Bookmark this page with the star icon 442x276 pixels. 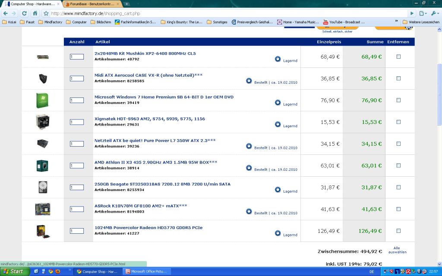click(x=46, y=13)
